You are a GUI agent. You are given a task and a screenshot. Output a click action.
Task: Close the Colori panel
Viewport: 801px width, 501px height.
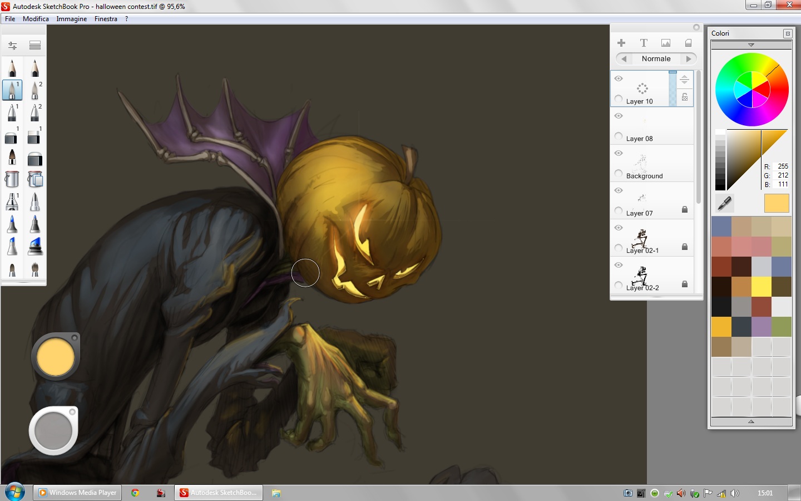(788, 33)
